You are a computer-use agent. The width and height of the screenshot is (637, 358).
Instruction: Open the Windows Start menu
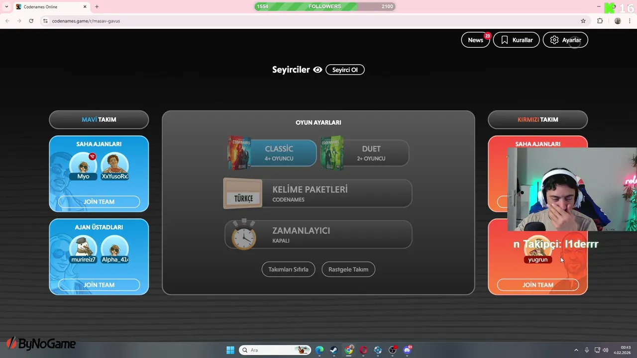pos(230,350)
